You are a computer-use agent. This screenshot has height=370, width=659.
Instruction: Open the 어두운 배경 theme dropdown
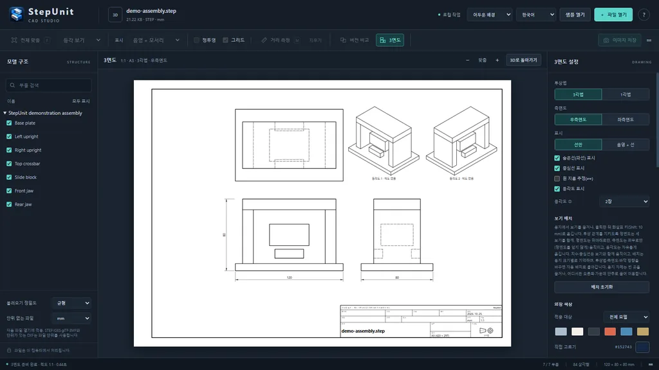point(490,15)
